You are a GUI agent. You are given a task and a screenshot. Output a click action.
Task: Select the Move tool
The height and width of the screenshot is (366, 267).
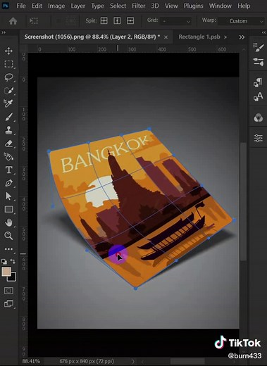coord(8,51)
